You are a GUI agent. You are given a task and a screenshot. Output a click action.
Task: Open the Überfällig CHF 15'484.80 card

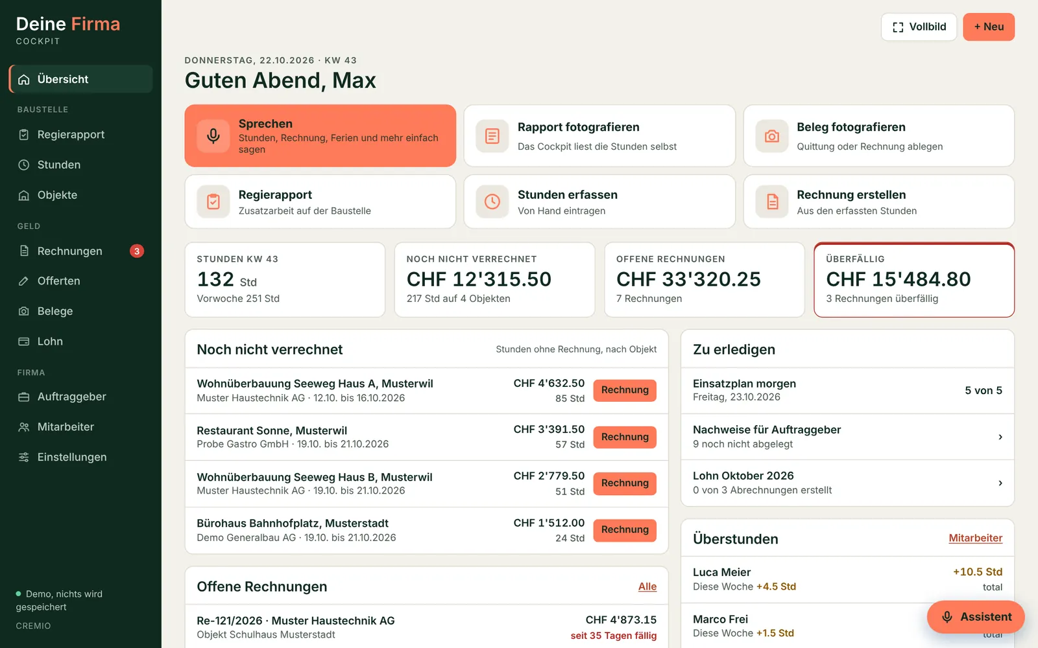tap(914, 280)
